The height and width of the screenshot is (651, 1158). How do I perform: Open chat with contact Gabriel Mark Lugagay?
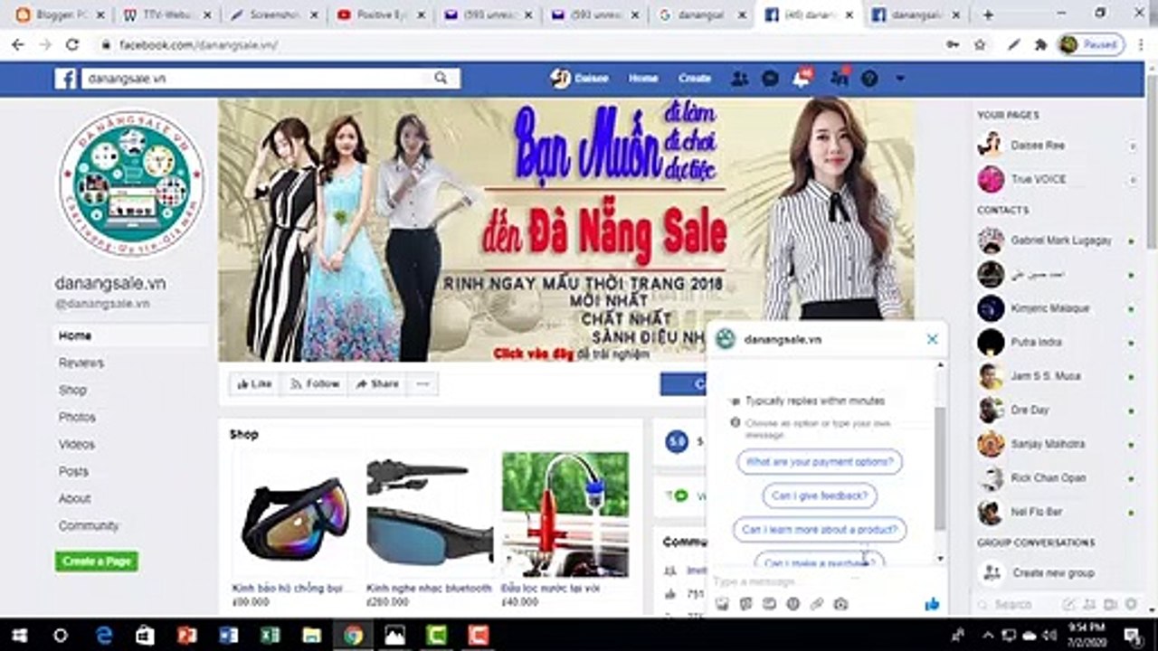click(x=1055, y=241)
